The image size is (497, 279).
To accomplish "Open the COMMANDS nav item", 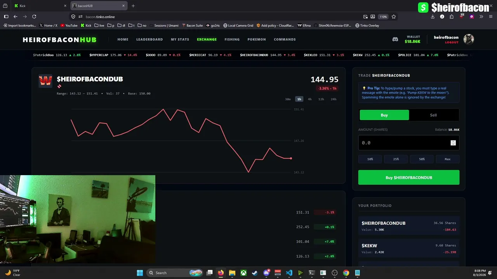I will pyautogui.click(x=285, y=40).
